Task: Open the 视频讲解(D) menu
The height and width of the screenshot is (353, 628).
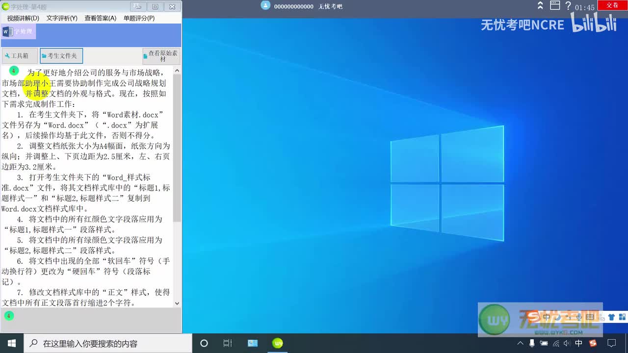Action: [23, 18]
